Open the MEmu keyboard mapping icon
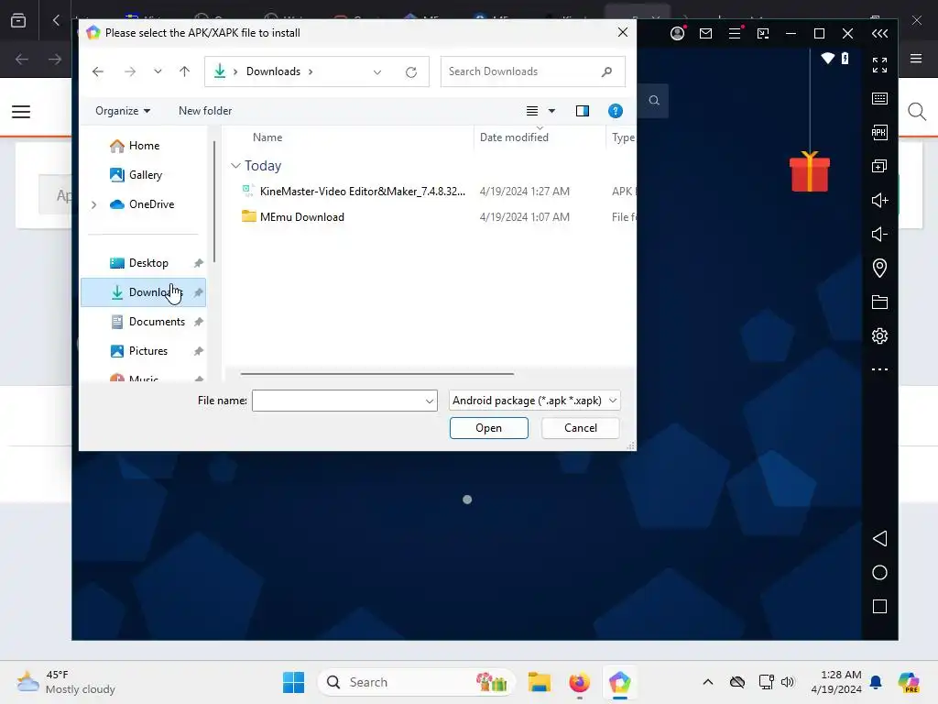938x704 pixels. pyautogui.click(x=879, y=99)
